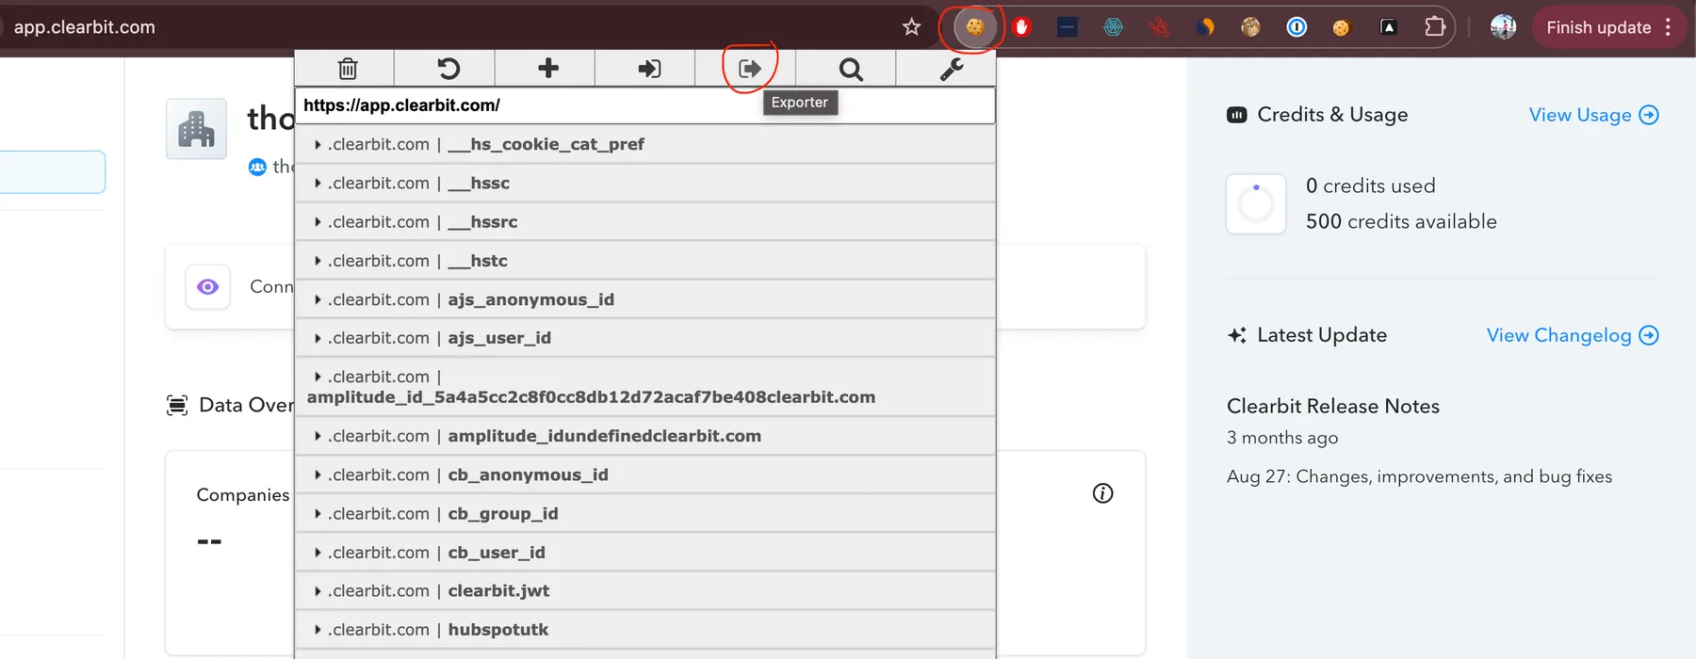Click the import cookies arrow icon
This screenshot has width=1696, height=659.
click(649, 69)
